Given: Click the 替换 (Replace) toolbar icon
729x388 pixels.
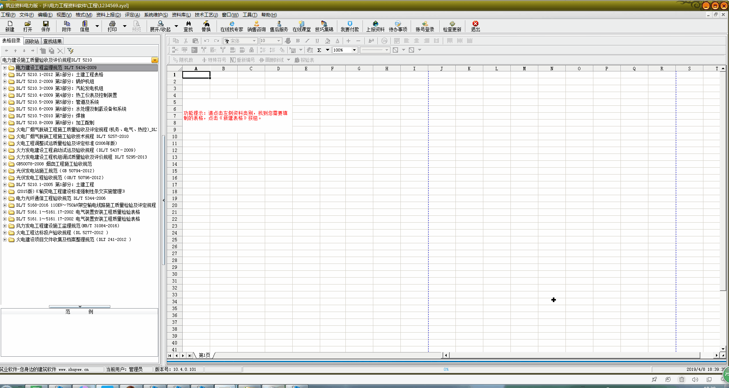Looking at the screenshot, I should [206, 26].
